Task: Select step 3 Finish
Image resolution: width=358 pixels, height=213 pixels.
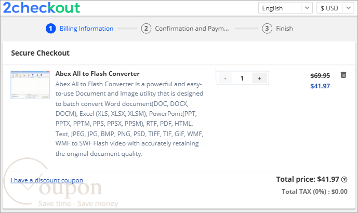Action: (277, 29)
